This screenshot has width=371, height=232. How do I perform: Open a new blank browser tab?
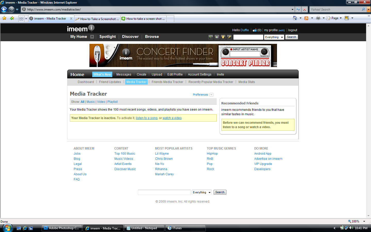coord(170,19)
